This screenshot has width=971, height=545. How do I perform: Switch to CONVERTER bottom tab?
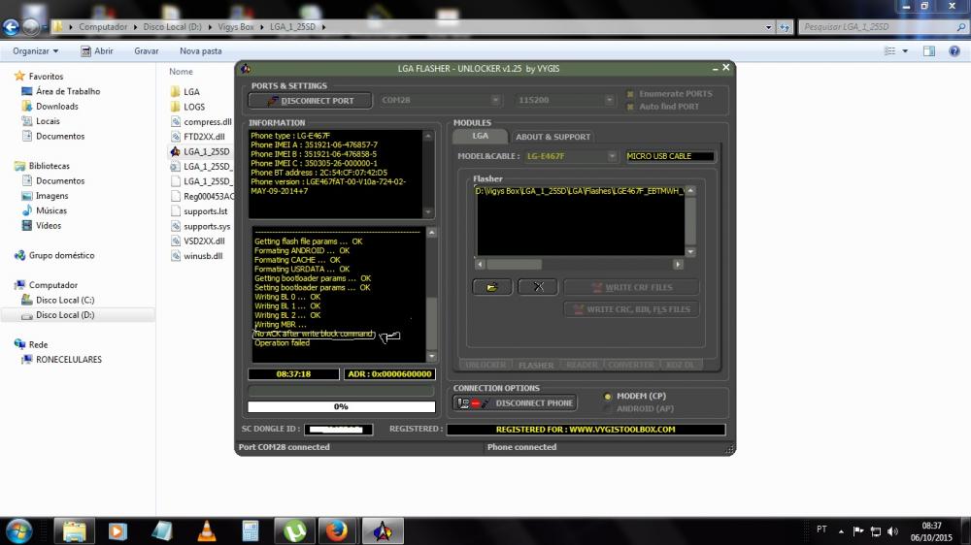click(x=631, y=365)
